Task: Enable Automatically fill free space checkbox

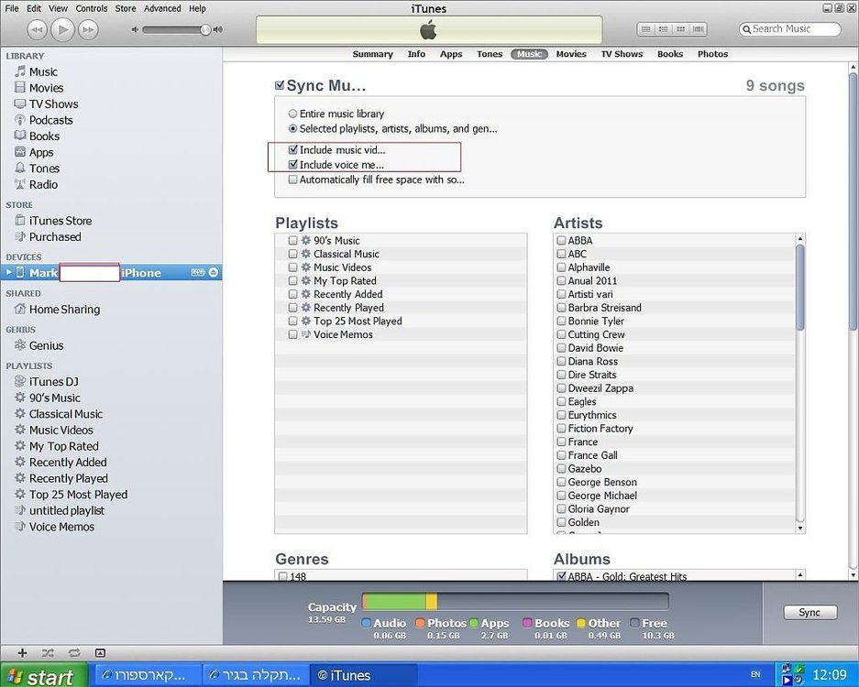Action: (293, 180)
